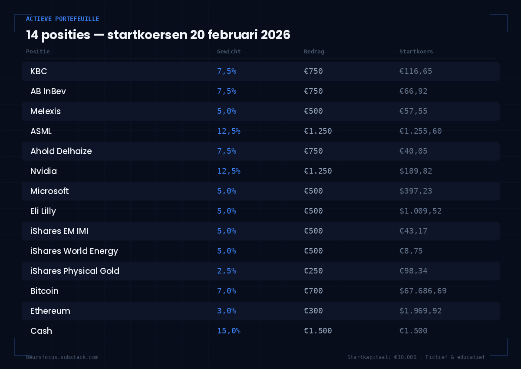Screen dimensions: 521x369
Task: Select the iShares Physical Gold row
Action: click(x=75, y=271)
